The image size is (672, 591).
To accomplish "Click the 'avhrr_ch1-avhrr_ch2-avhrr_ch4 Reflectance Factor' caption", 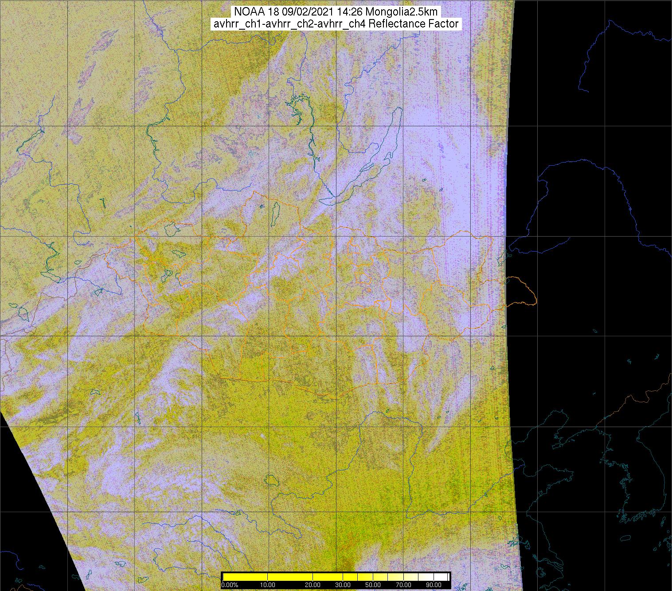I will (336, 24).
